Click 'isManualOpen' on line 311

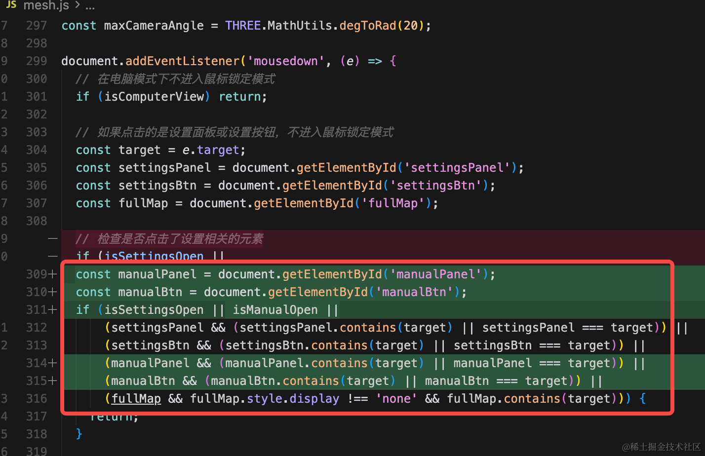(x=275, y=310)
